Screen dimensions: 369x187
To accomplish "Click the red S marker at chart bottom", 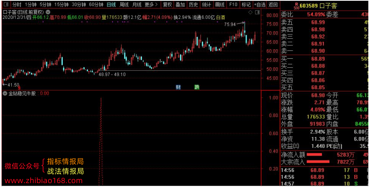I will coord(19,88).
